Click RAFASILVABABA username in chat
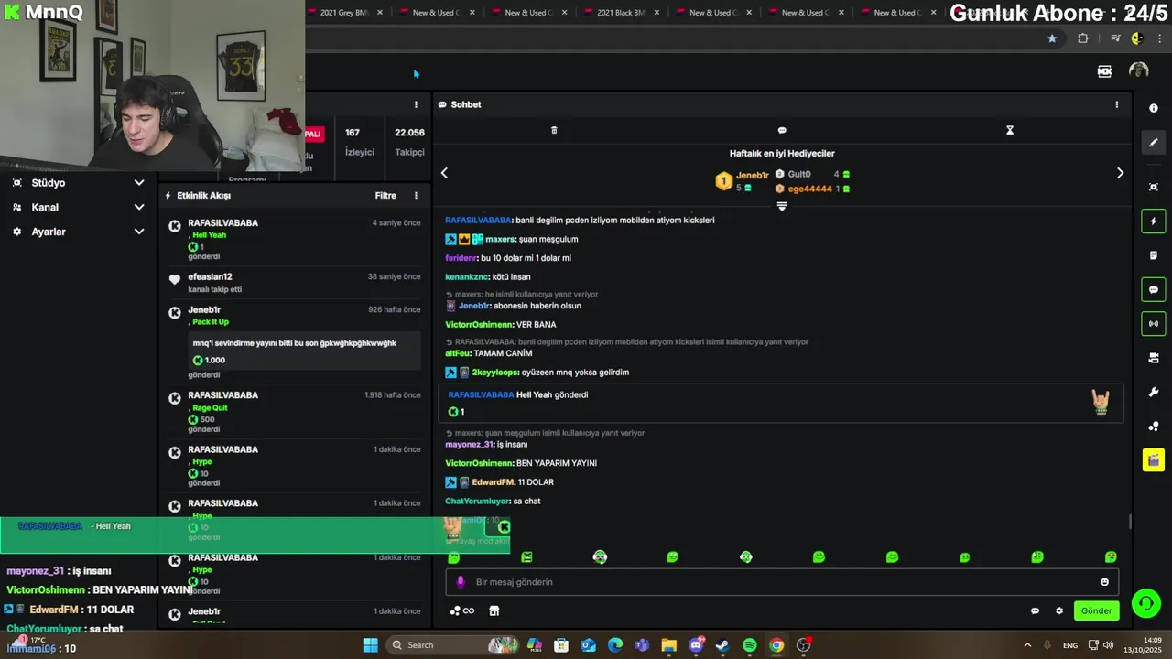 pos(478,221)
